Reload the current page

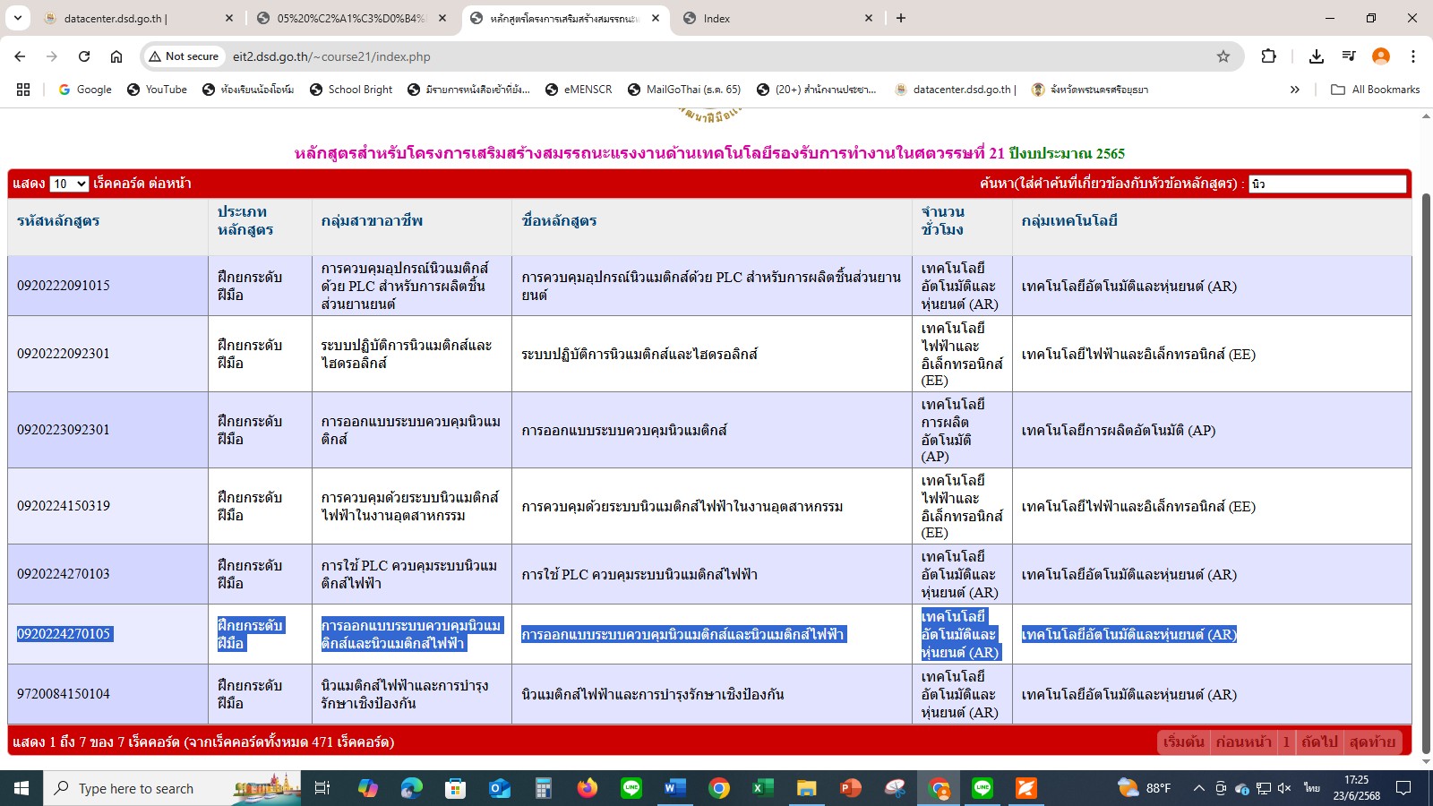tap(84, 56)
